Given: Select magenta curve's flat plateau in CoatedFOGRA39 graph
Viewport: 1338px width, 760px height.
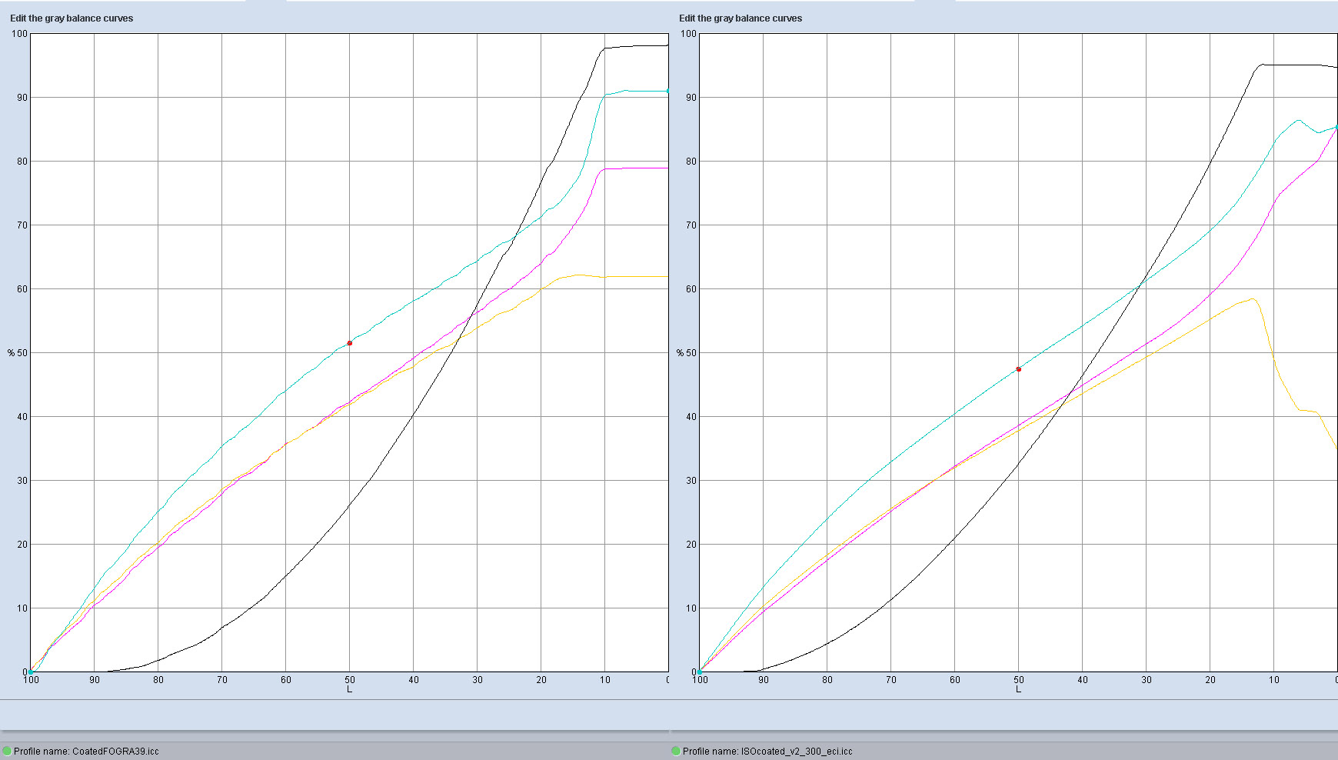Looking at the screenshot, I should point(638,168).
